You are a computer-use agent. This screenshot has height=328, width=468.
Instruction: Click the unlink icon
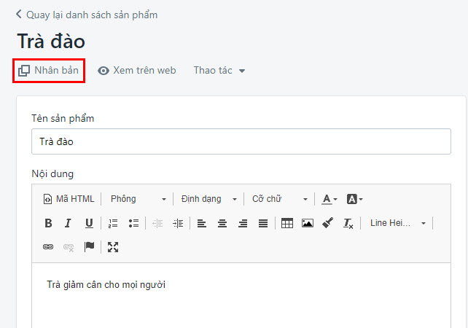click(x=69, y=247)
